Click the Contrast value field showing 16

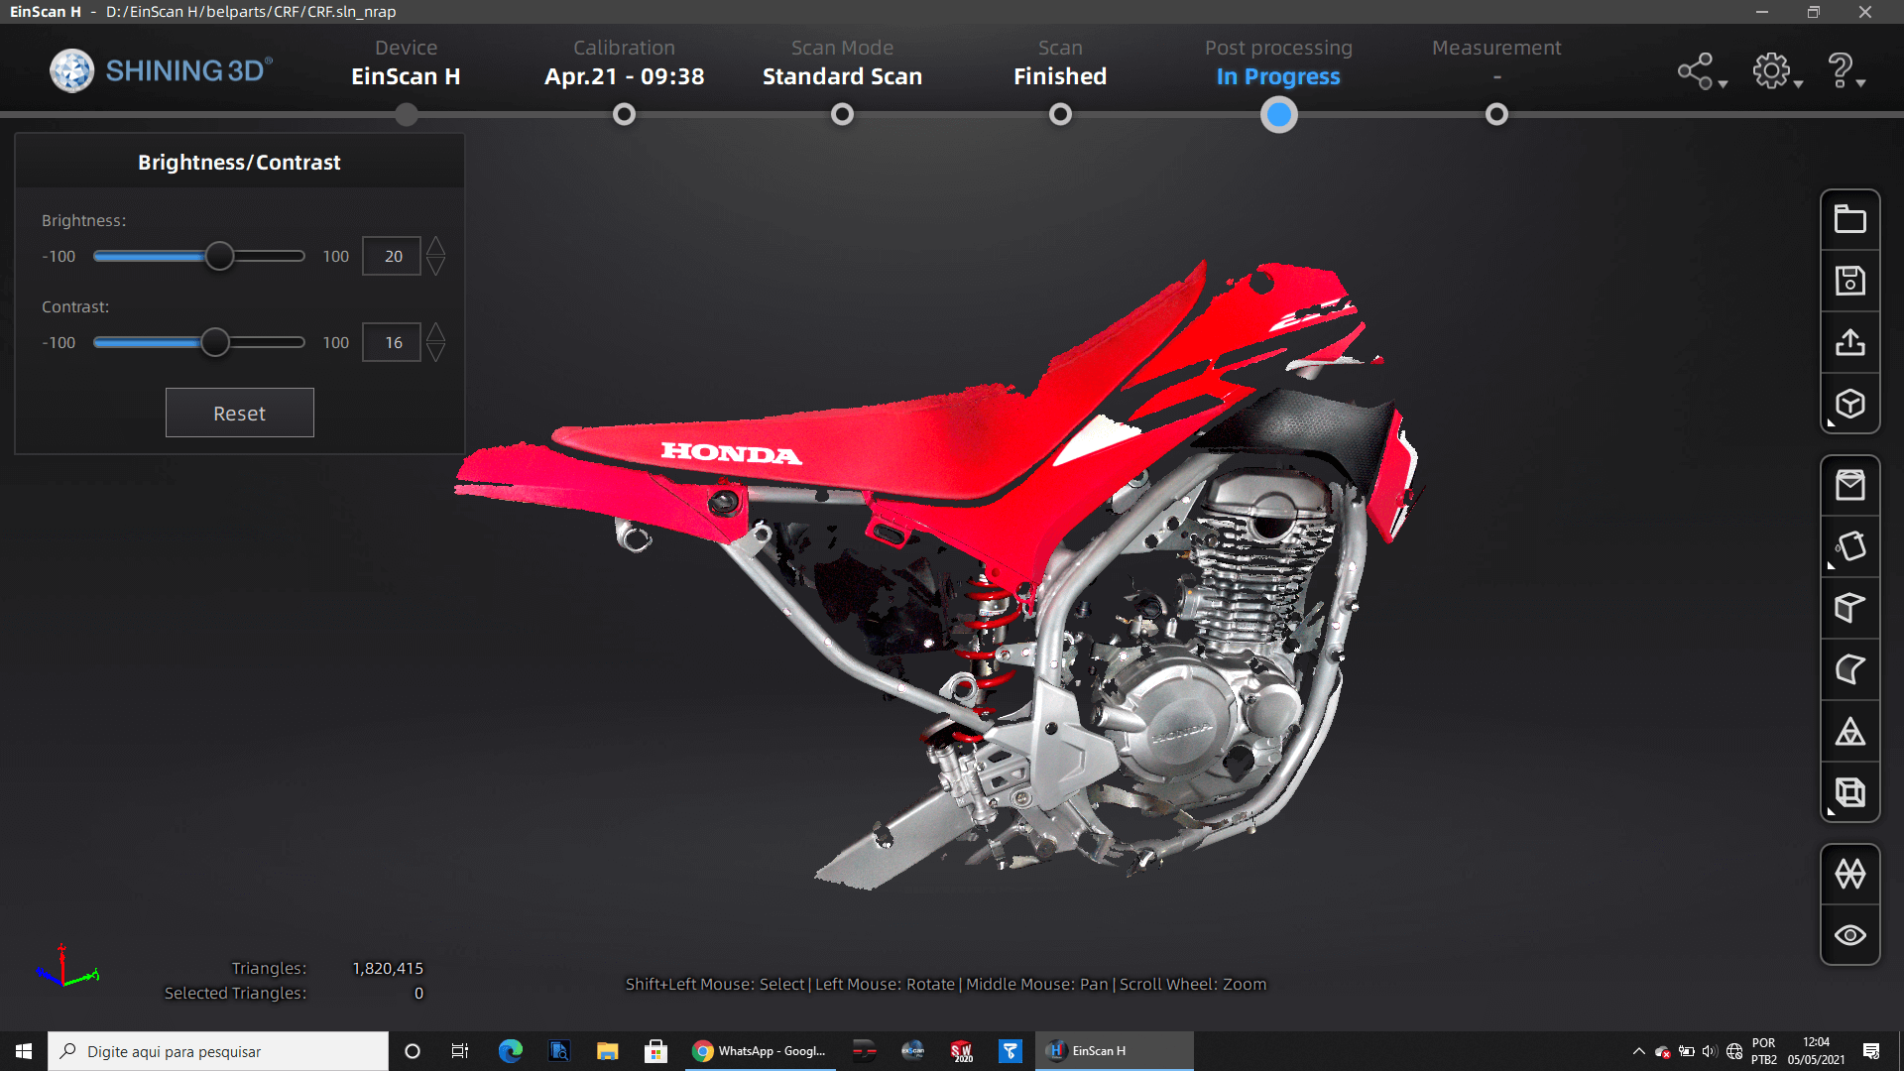[392, 342]
